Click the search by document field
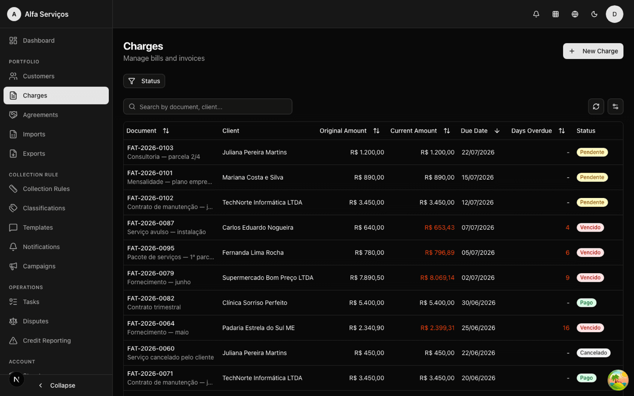 pos(208,106)
